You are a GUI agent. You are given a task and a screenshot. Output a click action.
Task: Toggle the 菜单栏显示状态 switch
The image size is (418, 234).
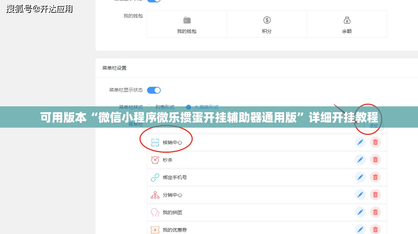click(x=154, y=90)
